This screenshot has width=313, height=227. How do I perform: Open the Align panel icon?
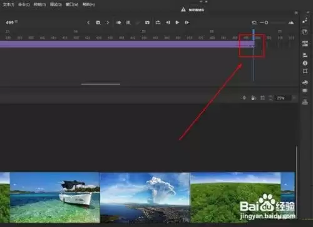pyautogui.click(x=305, y=55)
